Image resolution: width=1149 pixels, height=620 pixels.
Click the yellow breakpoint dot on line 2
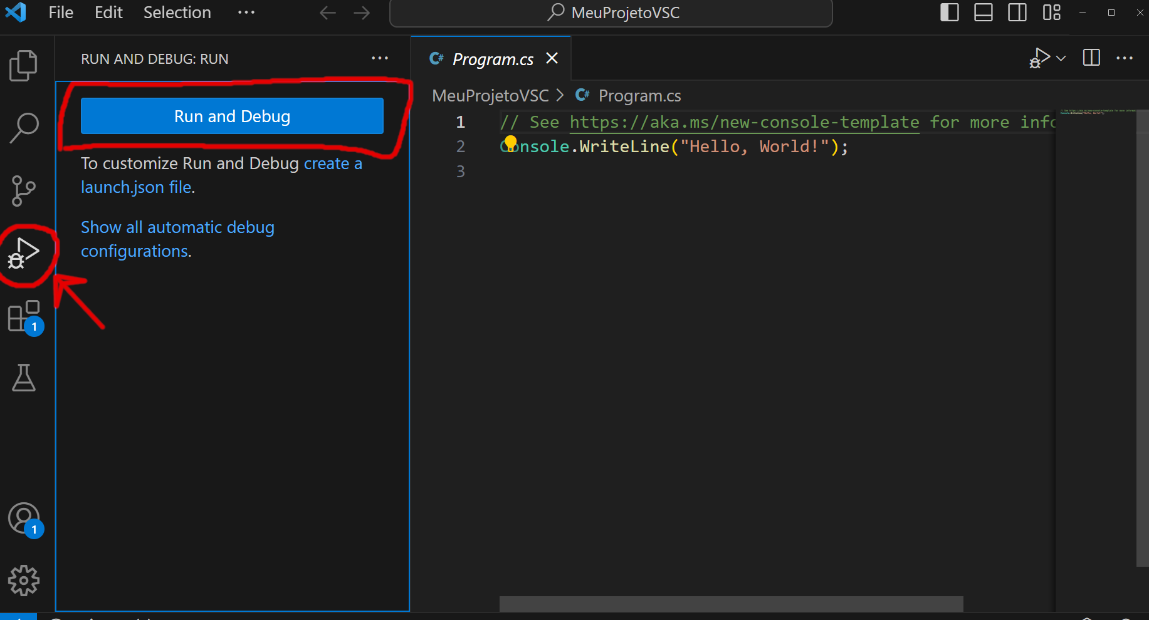click(x=510, y=142)
